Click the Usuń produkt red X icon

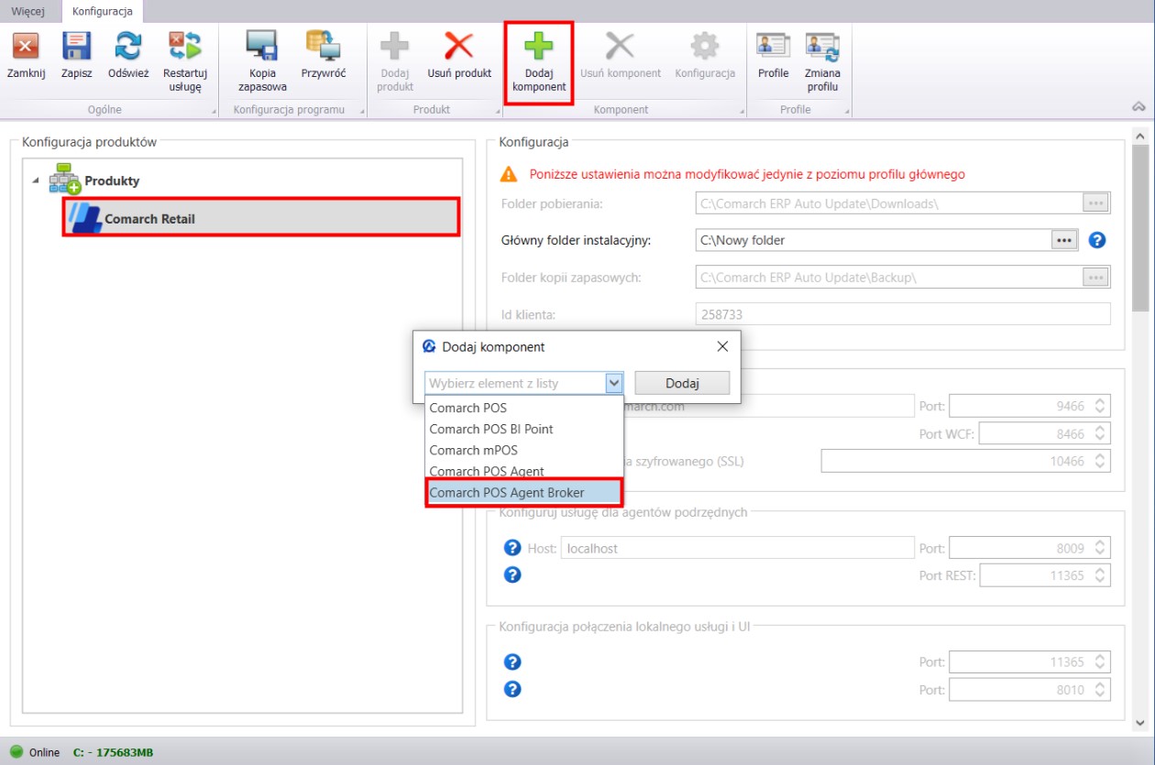click(x=459, y=46)
